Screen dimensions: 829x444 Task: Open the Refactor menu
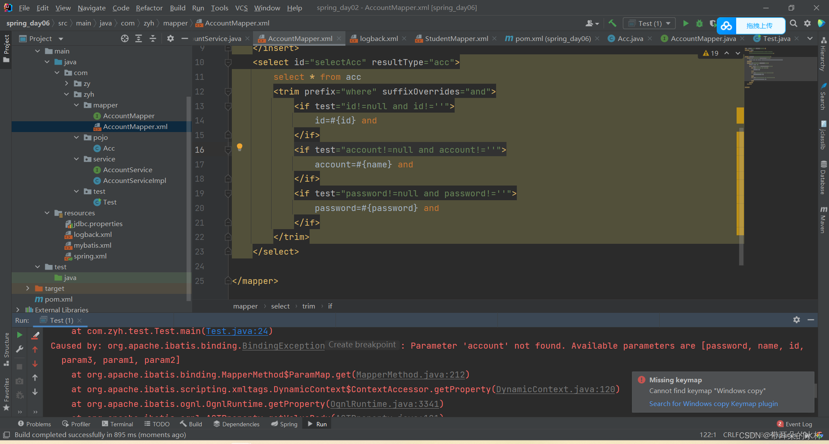[149, 8]
